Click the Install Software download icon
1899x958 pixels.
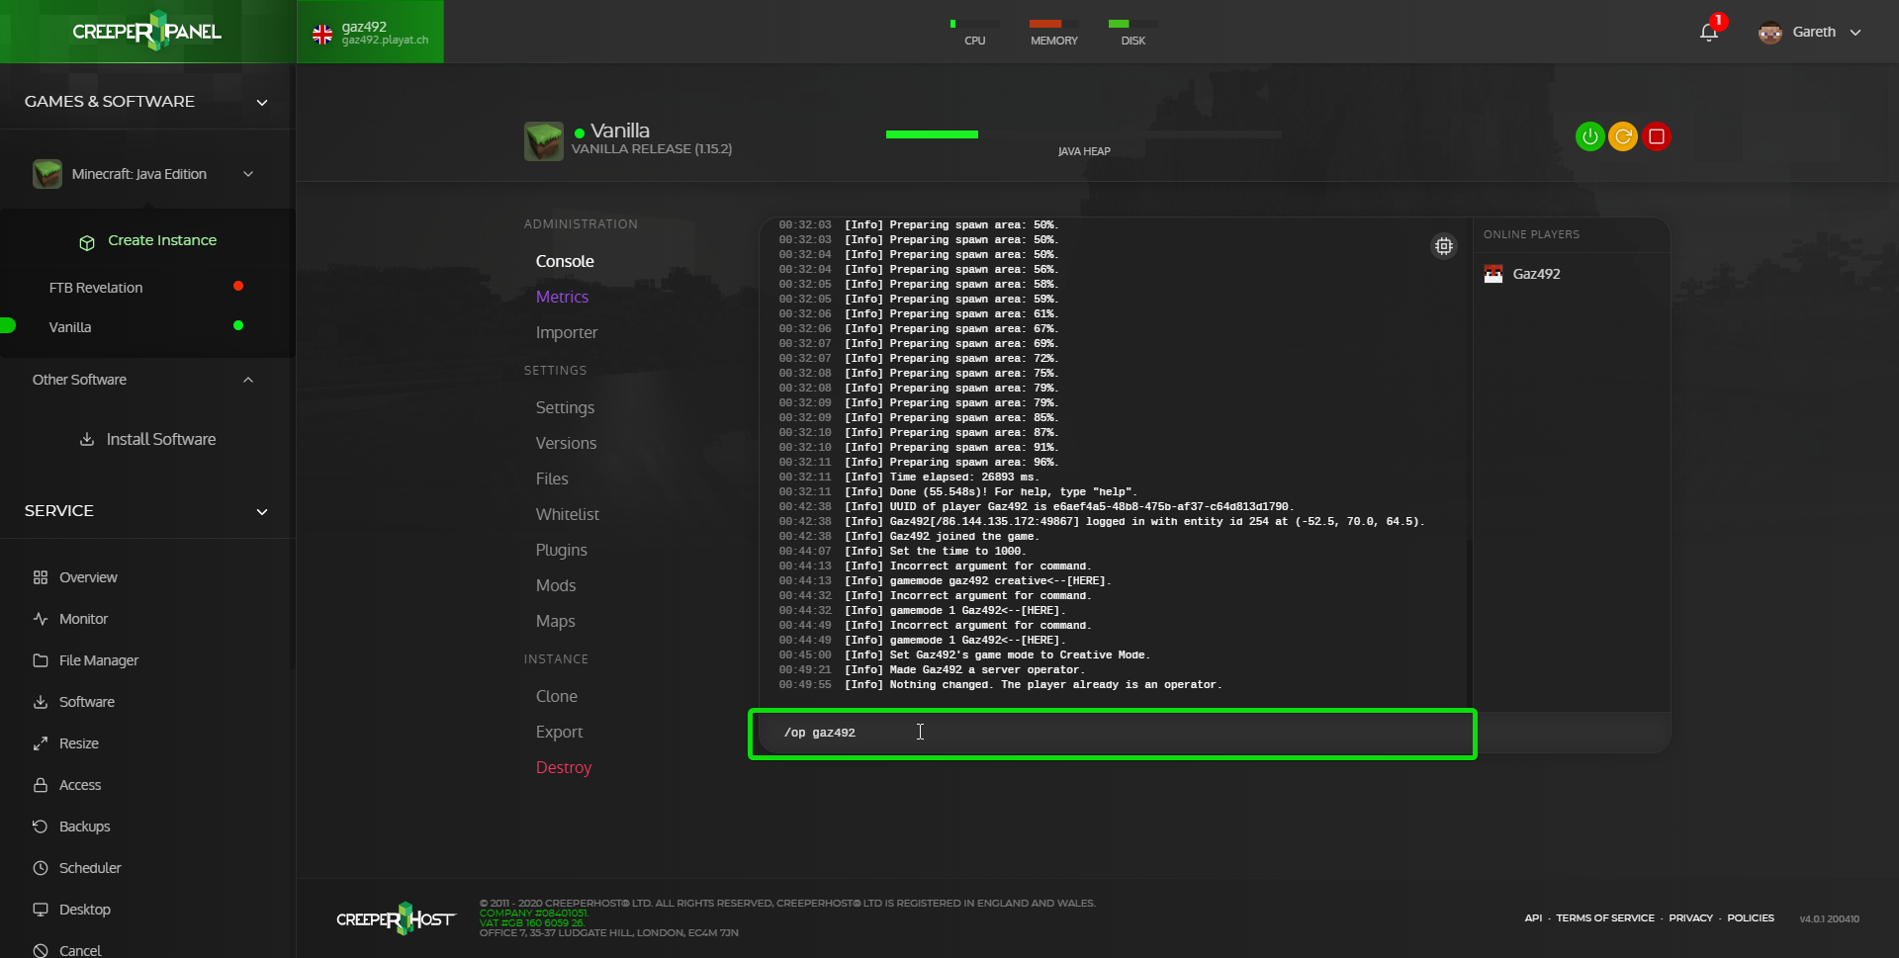tap(87, 439)
